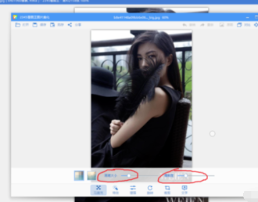This screenshot has width=258, height=202.
Task: Select the Mosaic tool in the bottom toolbar
Action: coord(99,190)
